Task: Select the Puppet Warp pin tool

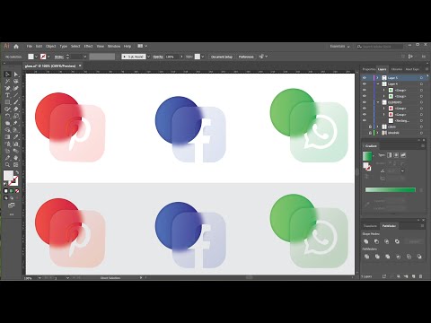Action: click(x=16, y=123)
